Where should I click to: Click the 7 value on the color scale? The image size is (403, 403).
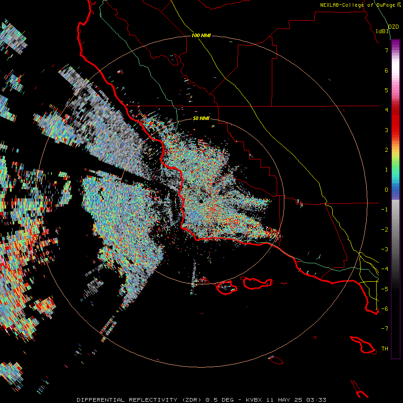[386, 50]
